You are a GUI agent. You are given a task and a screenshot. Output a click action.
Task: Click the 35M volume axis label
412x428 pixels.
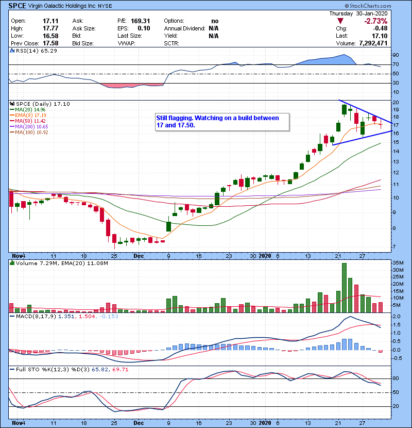pyautogui.click(x=398, y=263)
